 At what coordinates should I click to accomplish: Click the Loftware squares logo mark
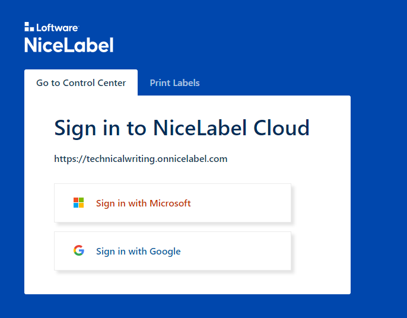coord(30,27)
